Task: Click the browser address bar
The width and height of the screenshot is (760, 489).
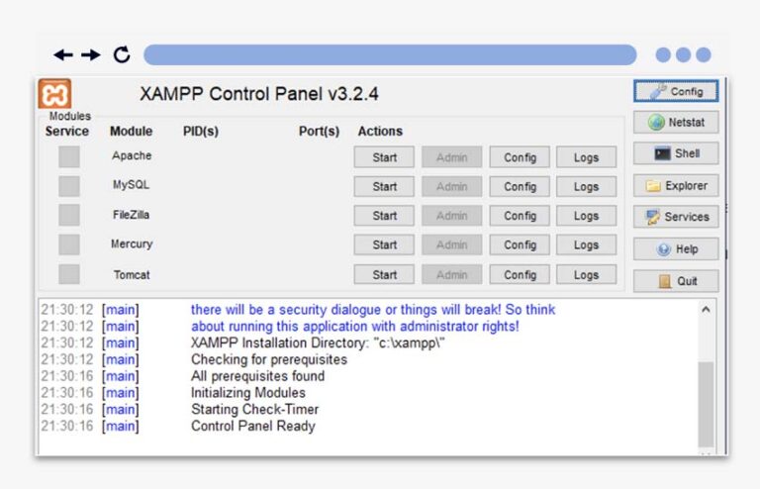Action: point(389,55)
